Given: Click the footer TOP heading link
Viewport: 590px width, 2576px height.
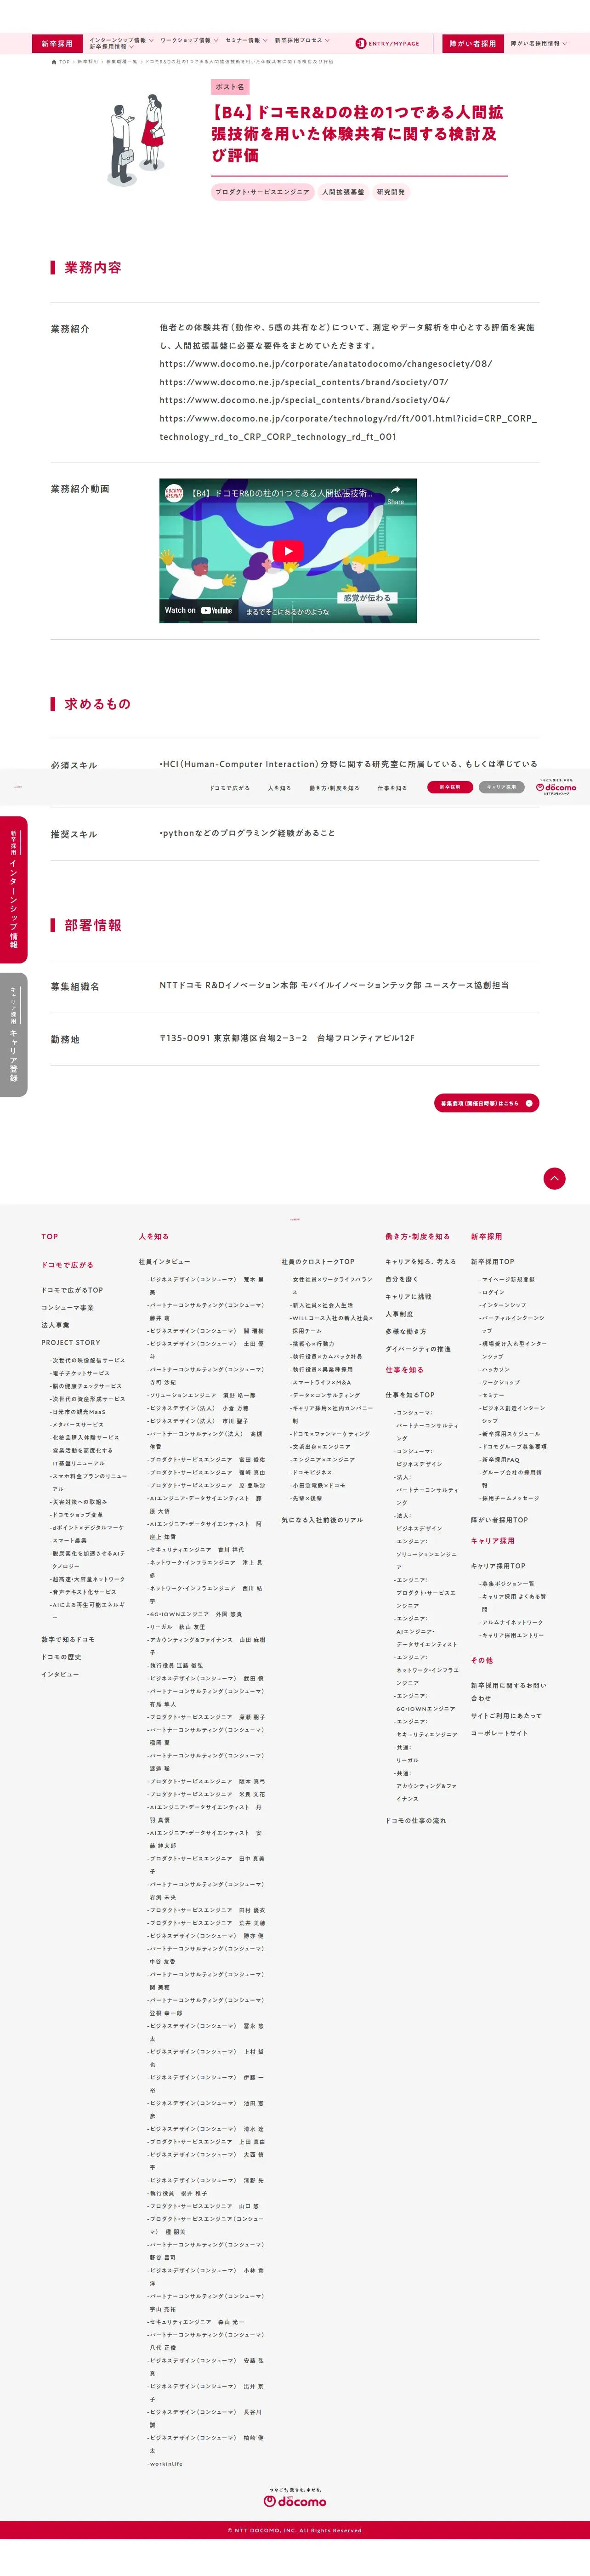Looking at the screenshot, I should click(50, 1236).
